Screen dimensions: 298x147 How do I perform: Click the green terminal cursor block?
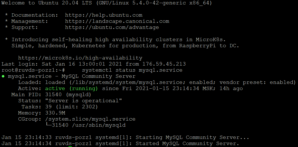pyautogui.click(x=70, y=146)
